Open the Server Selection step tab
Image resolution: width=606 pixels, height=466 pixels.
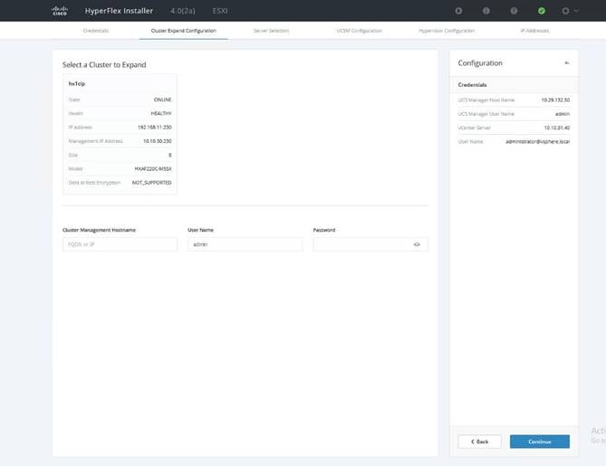[272, 31]
